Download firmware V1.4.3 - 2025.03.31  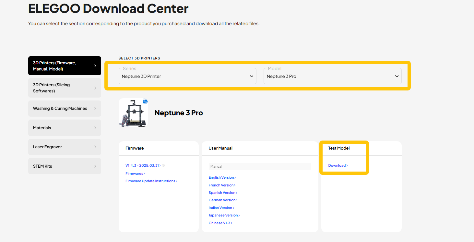click(143, 165)
